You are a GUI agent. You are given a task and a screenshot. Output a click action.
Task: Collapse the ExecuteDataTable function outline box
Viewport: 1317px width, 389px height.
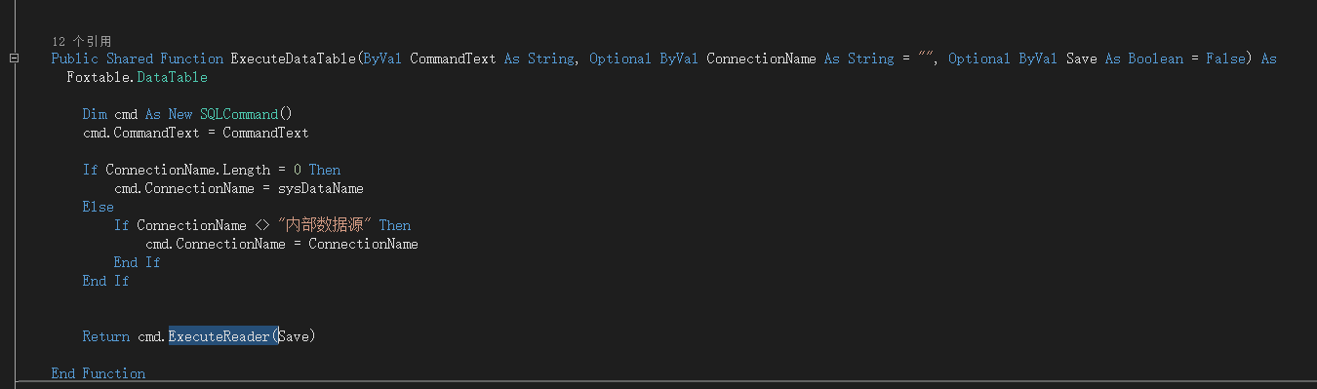[14, 58]
